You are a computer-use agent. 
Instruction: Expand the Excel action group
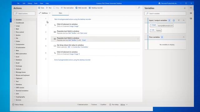[x=14, y=57]
